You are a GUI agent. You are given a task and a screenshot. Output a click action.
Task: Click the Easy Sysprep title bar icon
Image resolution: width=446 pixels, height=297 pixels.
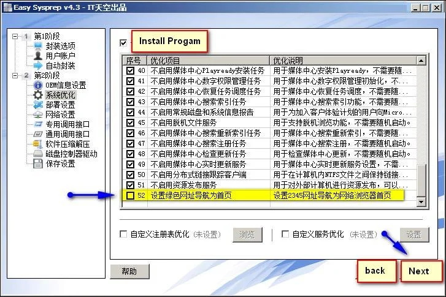[x=7, y=7]
